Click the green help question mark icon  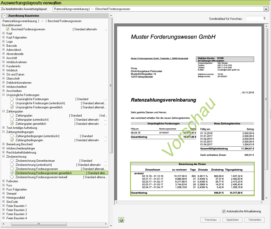tap(122, 220)
